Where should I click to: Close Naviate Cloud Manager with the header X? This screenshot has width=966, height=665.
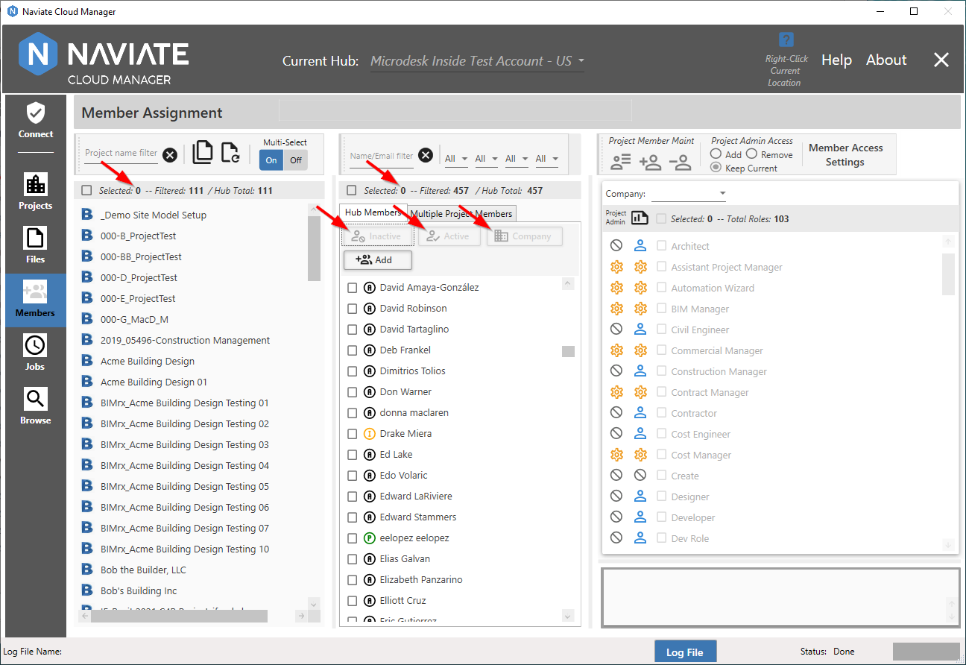tap(941, 60)
